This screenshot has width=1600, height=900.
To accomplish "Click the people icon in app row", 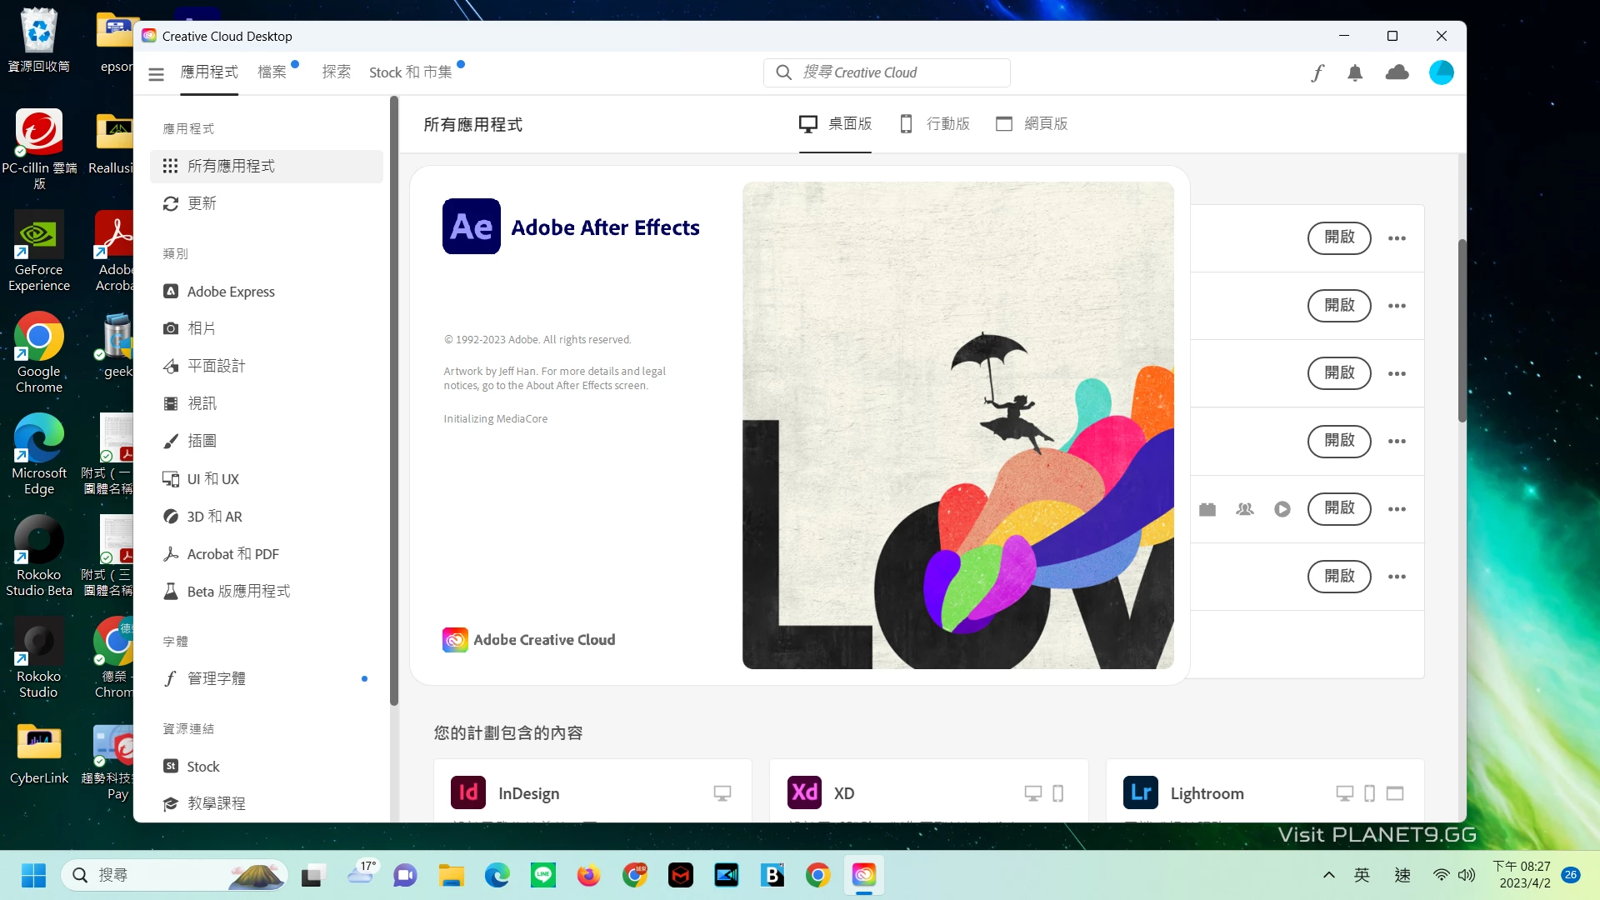I will click(x=1245, y=509).
